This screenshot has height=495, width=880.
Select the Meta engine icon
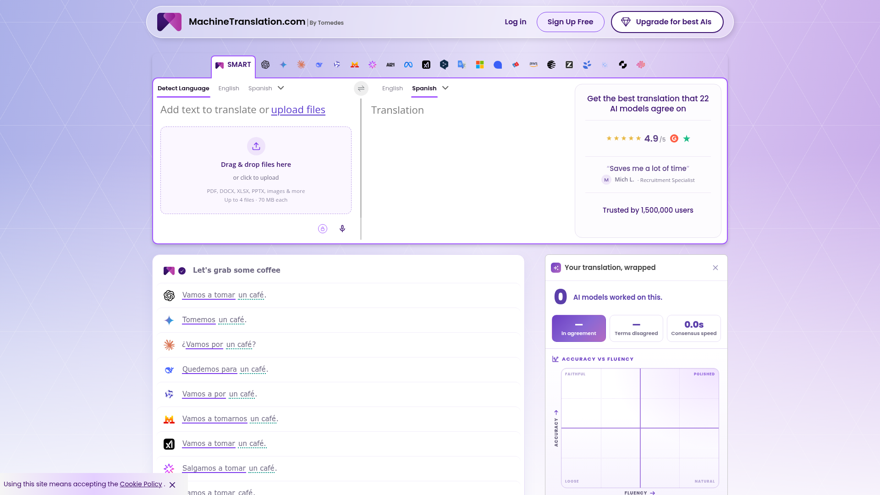click(408, 65)
